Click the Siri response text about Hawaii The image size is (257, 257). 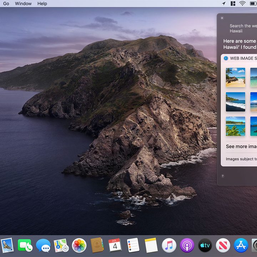coord(240,44)
